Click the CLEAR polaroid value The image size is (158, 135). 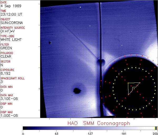click(6, 56)
